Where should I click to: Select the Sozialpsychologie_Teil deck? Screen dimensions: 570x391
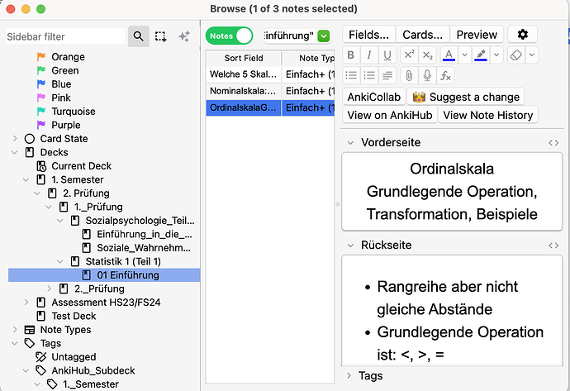(x=140, y=221)
